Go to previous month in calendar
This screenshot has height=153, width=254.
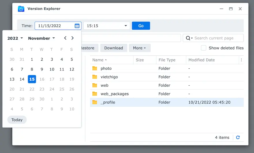65,38
